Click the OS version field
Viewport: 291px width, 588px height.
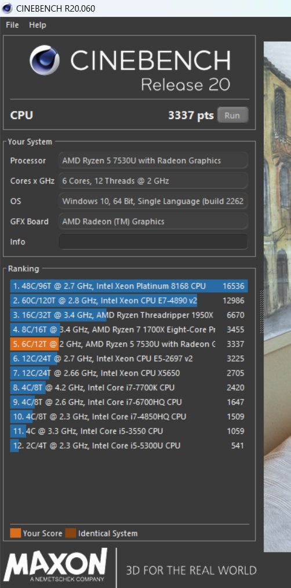pos(153,201)
